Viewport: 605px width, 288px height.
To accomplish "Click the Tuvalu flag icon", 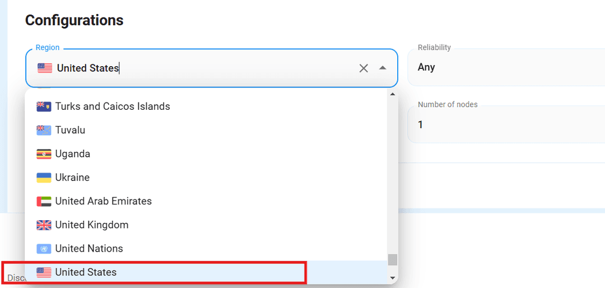I will pyautogui.click(x=44, y=130).
